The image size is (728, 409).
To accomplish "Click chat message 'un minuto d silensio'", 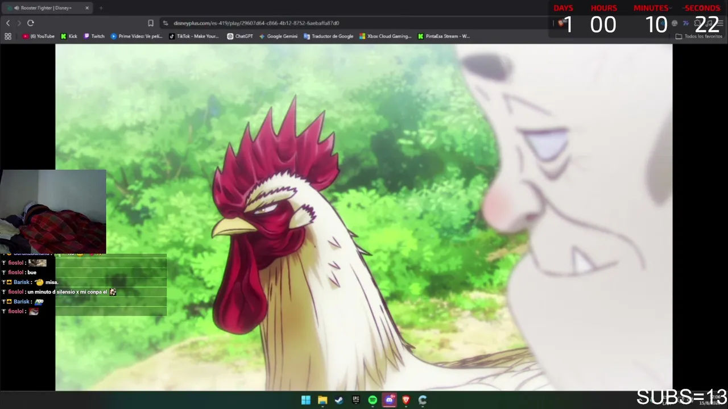I will [x=59, y=292].
